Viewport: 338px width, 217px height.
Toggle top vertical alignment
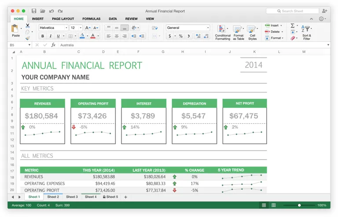click(109, 28)
